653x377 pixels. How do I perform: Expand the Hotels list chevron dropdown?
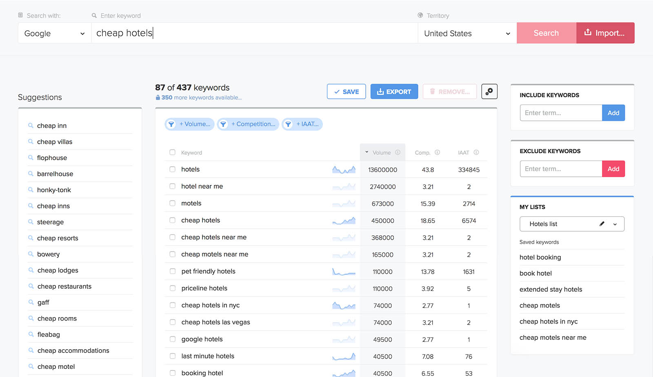(615, 224)
